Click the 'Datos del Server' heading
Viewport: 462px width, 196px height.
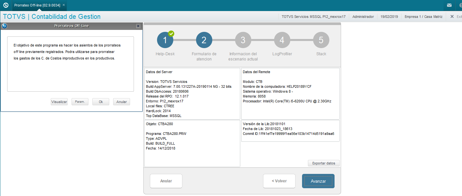tap(159, 72)
